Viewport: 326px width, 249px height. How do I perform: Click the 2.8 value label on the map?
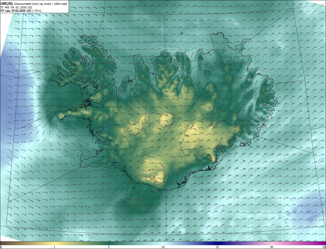click(x=86, y=113)
